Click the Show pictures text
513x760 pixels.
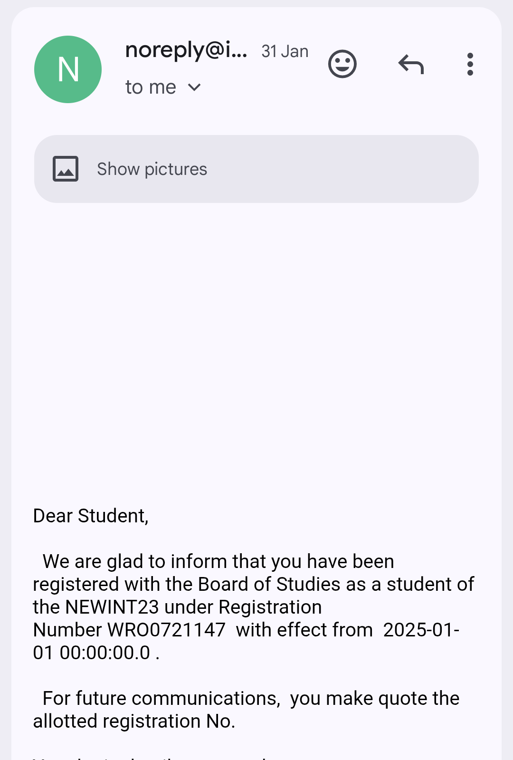(152, 169)
